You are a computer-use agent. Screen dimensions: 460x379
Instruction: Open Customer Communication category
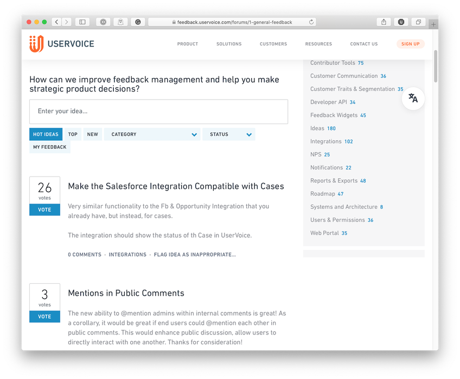[x=348, y=76]
